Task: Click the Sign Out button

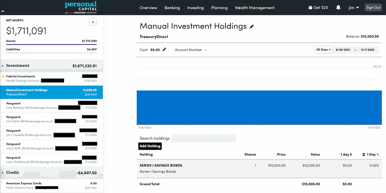Action: (373, 7)
